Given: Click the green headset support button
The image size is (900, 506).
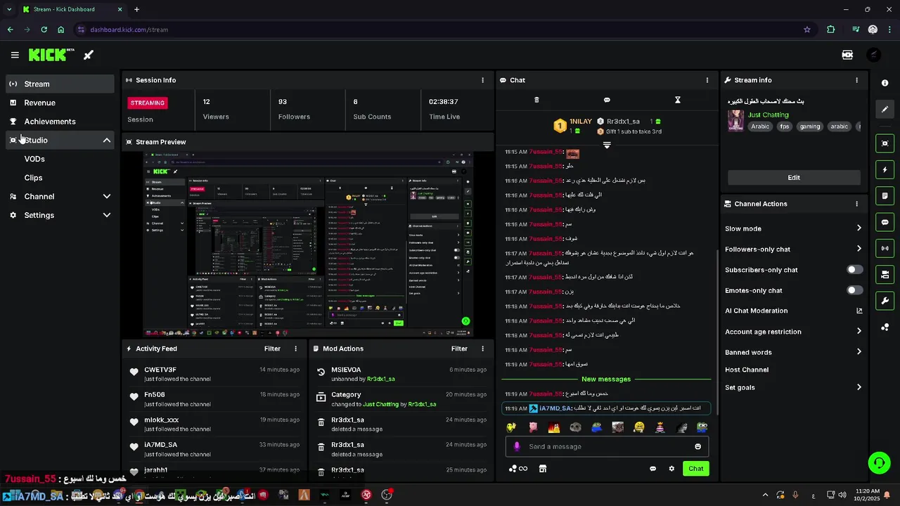Looking at the screenshot, I should (879, 462).
